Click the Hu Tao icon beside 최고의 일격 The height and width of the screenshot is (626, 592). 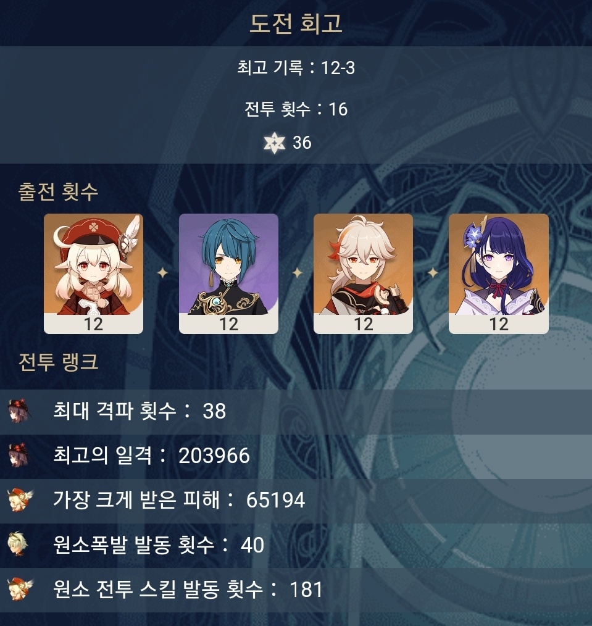(19, 455)
